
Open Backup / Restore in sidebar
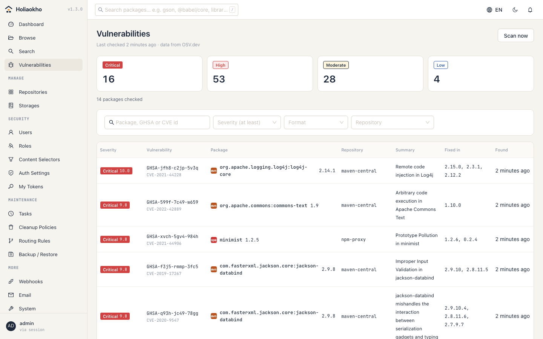(x=43, y=254)
